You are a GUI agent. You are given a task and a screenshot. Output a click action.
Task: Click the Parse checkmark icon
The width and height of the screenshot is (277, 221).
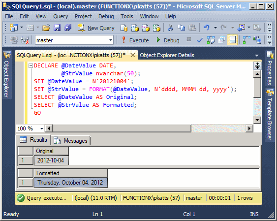(x=200, y=40)
